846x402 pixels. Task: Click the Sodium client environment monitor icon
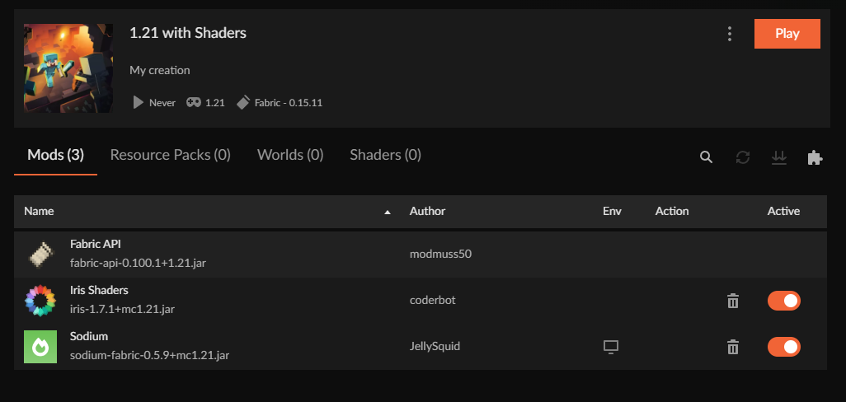click(x=611, y=347)
